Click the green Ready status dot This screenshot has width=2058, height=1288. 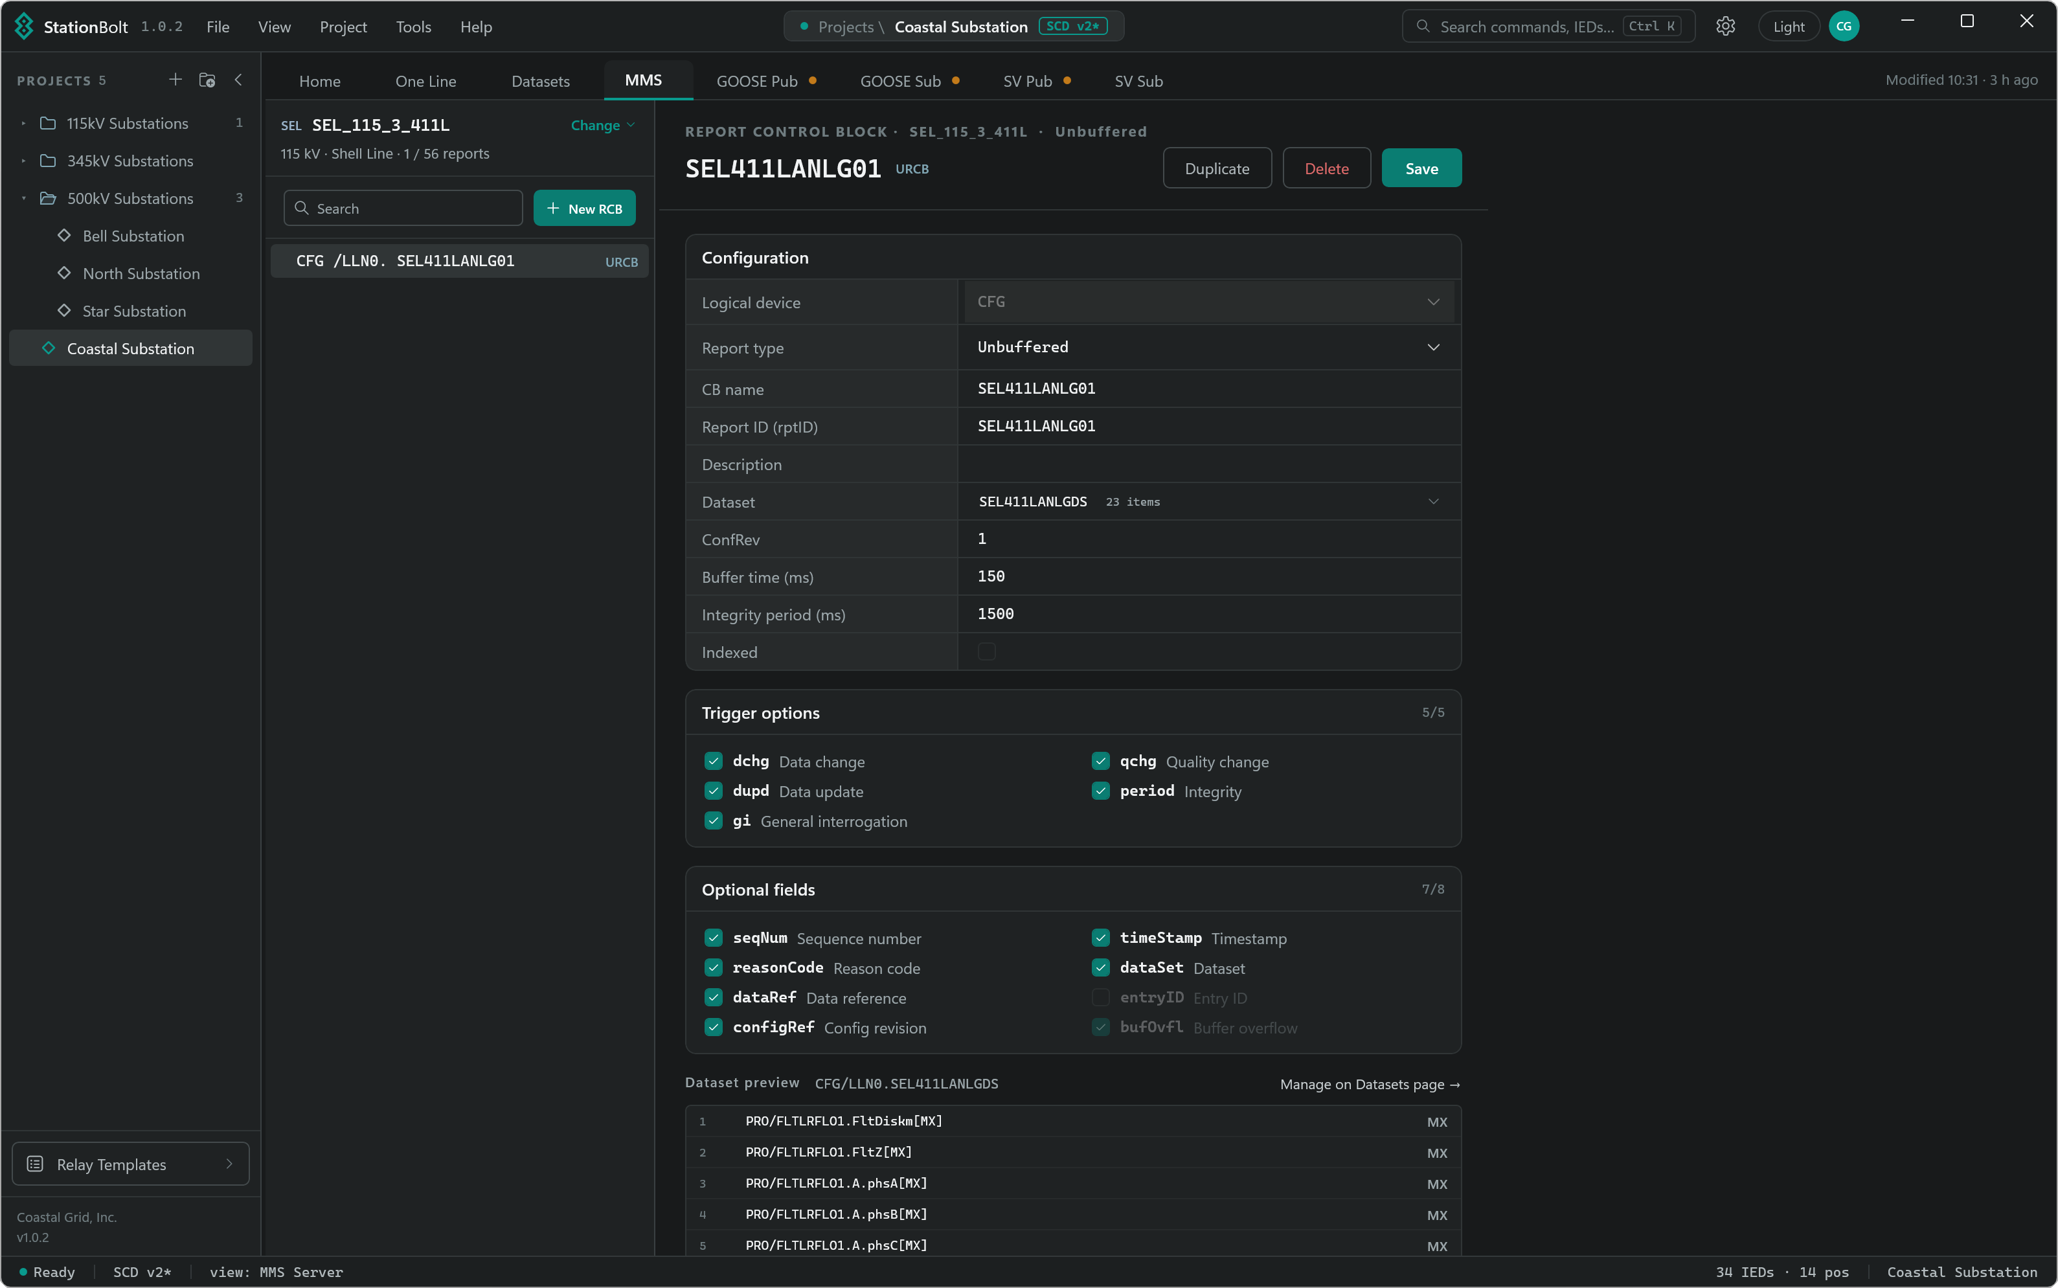[23, 1272]
